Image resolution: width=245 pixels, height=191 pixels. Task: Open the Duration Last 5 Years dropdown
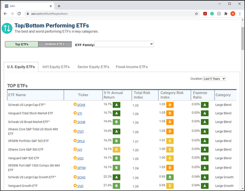(215, 79)
